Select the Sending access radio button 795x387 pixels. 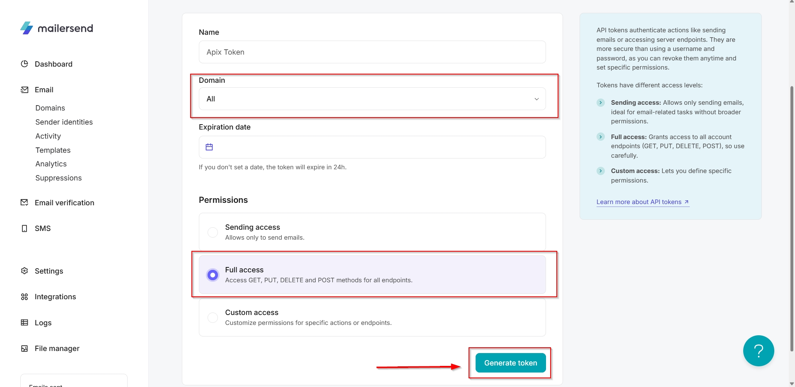(213, 232)
